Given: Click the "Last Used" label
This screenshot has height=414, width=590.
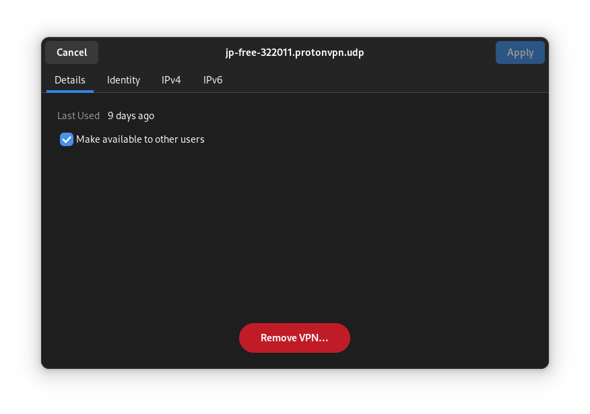Looking at the screenshot, I should coord(78,116).
